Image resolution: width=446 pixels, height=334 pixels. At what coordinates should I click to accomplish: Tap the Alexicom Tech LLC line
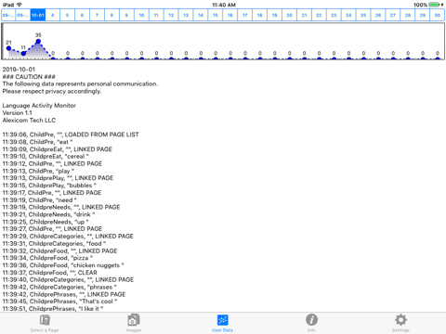tap(29, 120)
